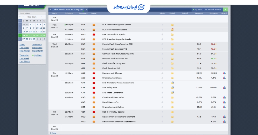Open detail folder for SNB Policy Rate

click(x=172, y=88)
